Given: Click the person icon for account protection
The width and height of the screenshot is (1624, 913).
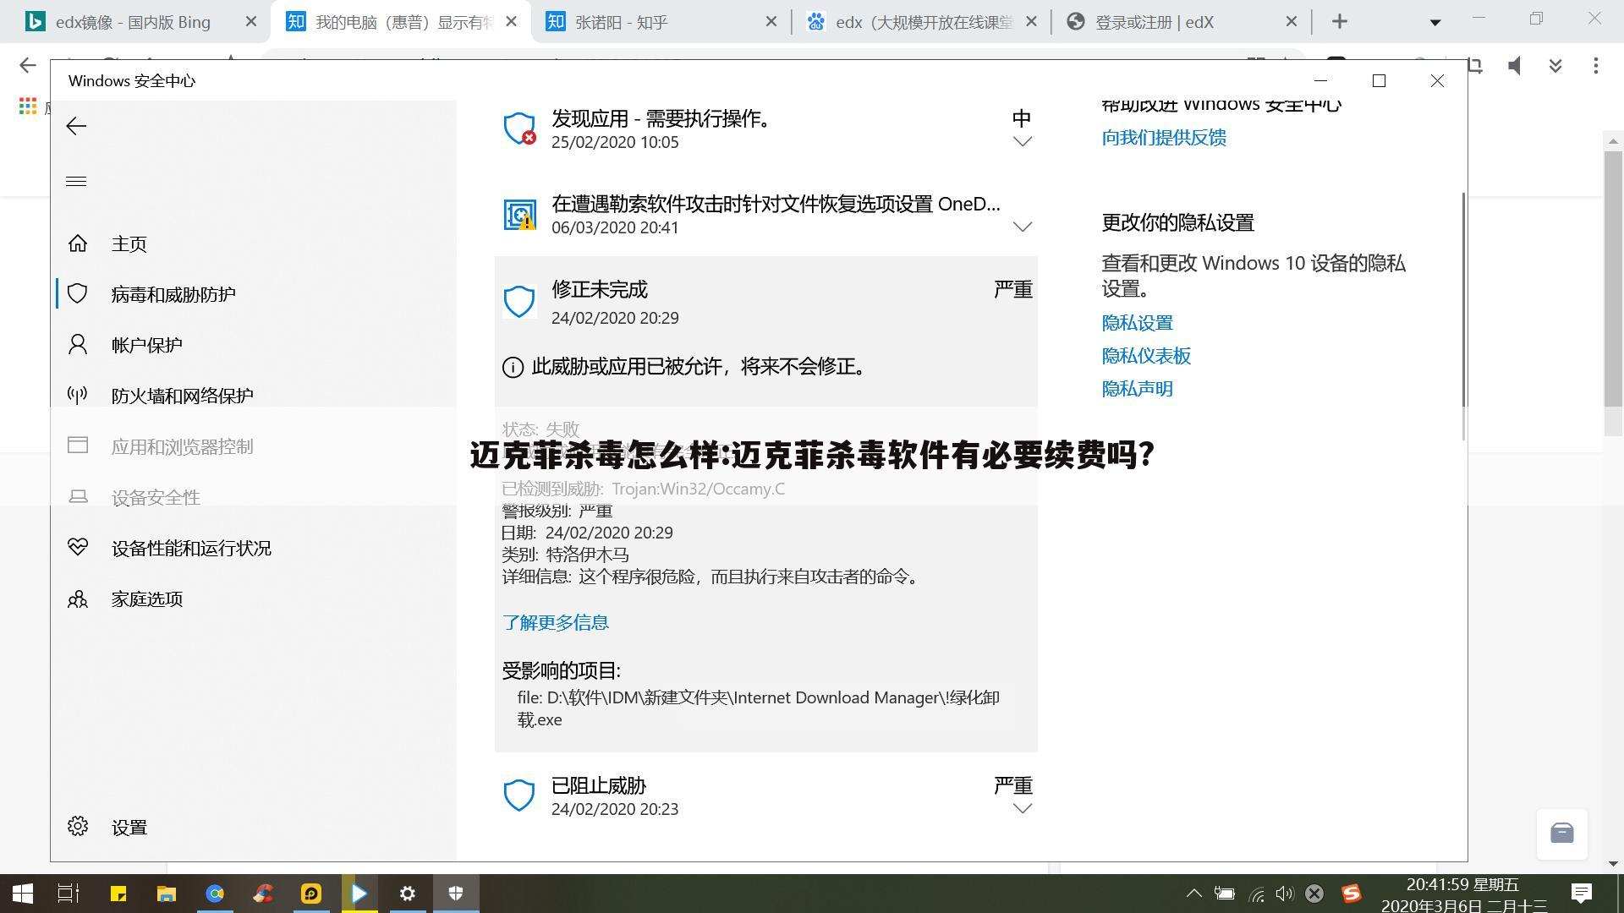Looking at the screenshot, I should pos(78,344).
